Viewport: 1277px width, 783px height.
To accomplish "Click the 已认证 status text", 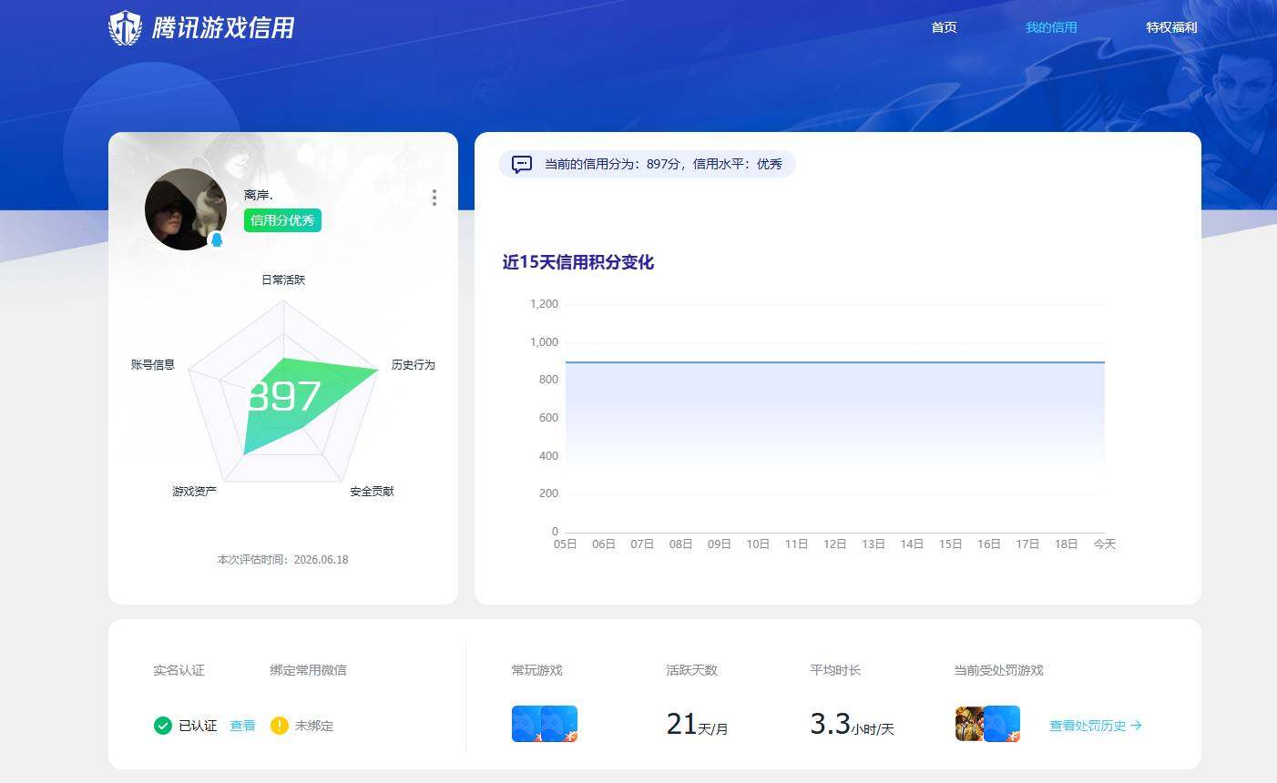I will click(x=198, y=726).
